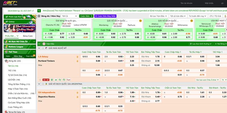Click the Bóng đá soccer ball icon in sidebar

pyautogui.click(x=6, y=61)
